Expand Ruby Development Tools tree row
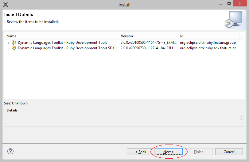 pyautogui.click(x=8, y=43)
